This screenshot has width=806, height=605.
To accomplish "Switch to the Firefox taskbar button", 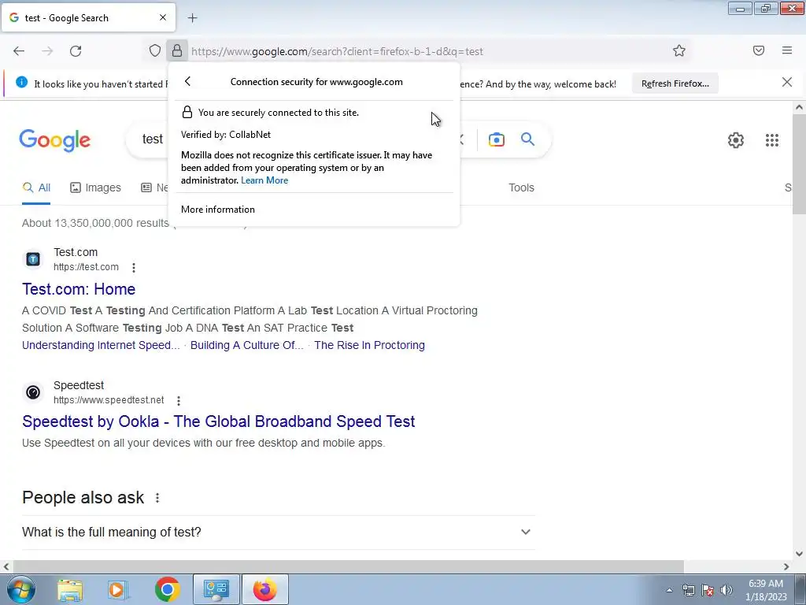I will tap(265, 589).
